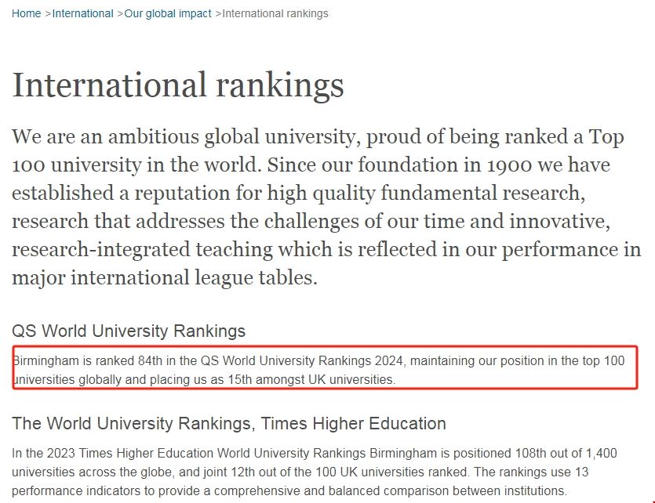Viewport: 655px width, 503px height.
Task: Click the large International rankings page heading
Action: pyautogui.click(x=178, y=85)
